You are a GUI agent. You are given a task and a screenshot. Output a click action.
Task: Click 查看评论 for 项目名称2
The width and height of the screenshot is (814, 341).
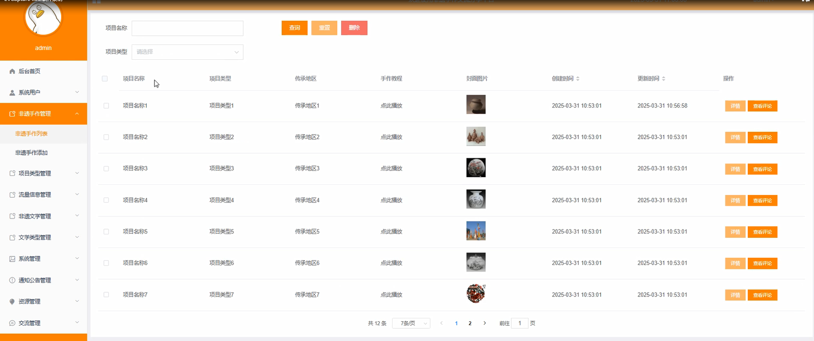click(762, 137)
